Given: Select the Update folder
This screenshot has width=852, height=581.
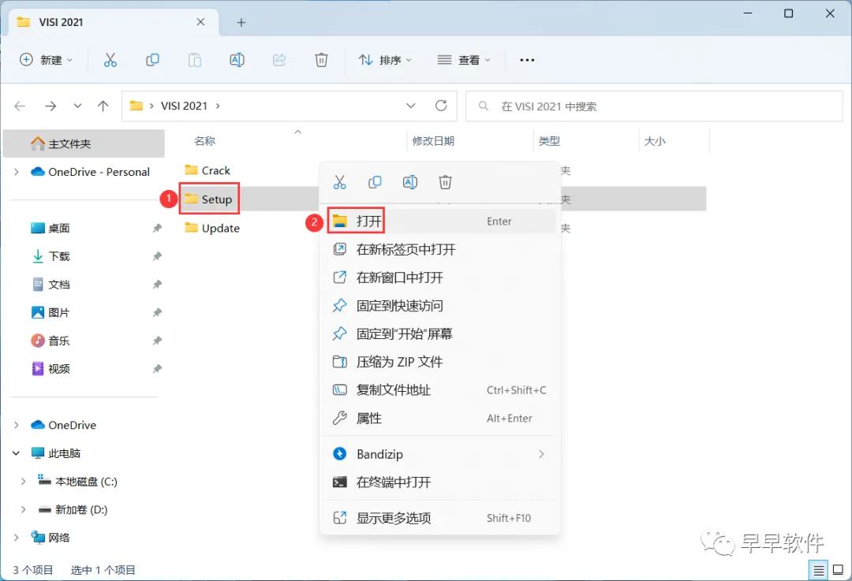Looking at the screenshot, I should point(212,228).
